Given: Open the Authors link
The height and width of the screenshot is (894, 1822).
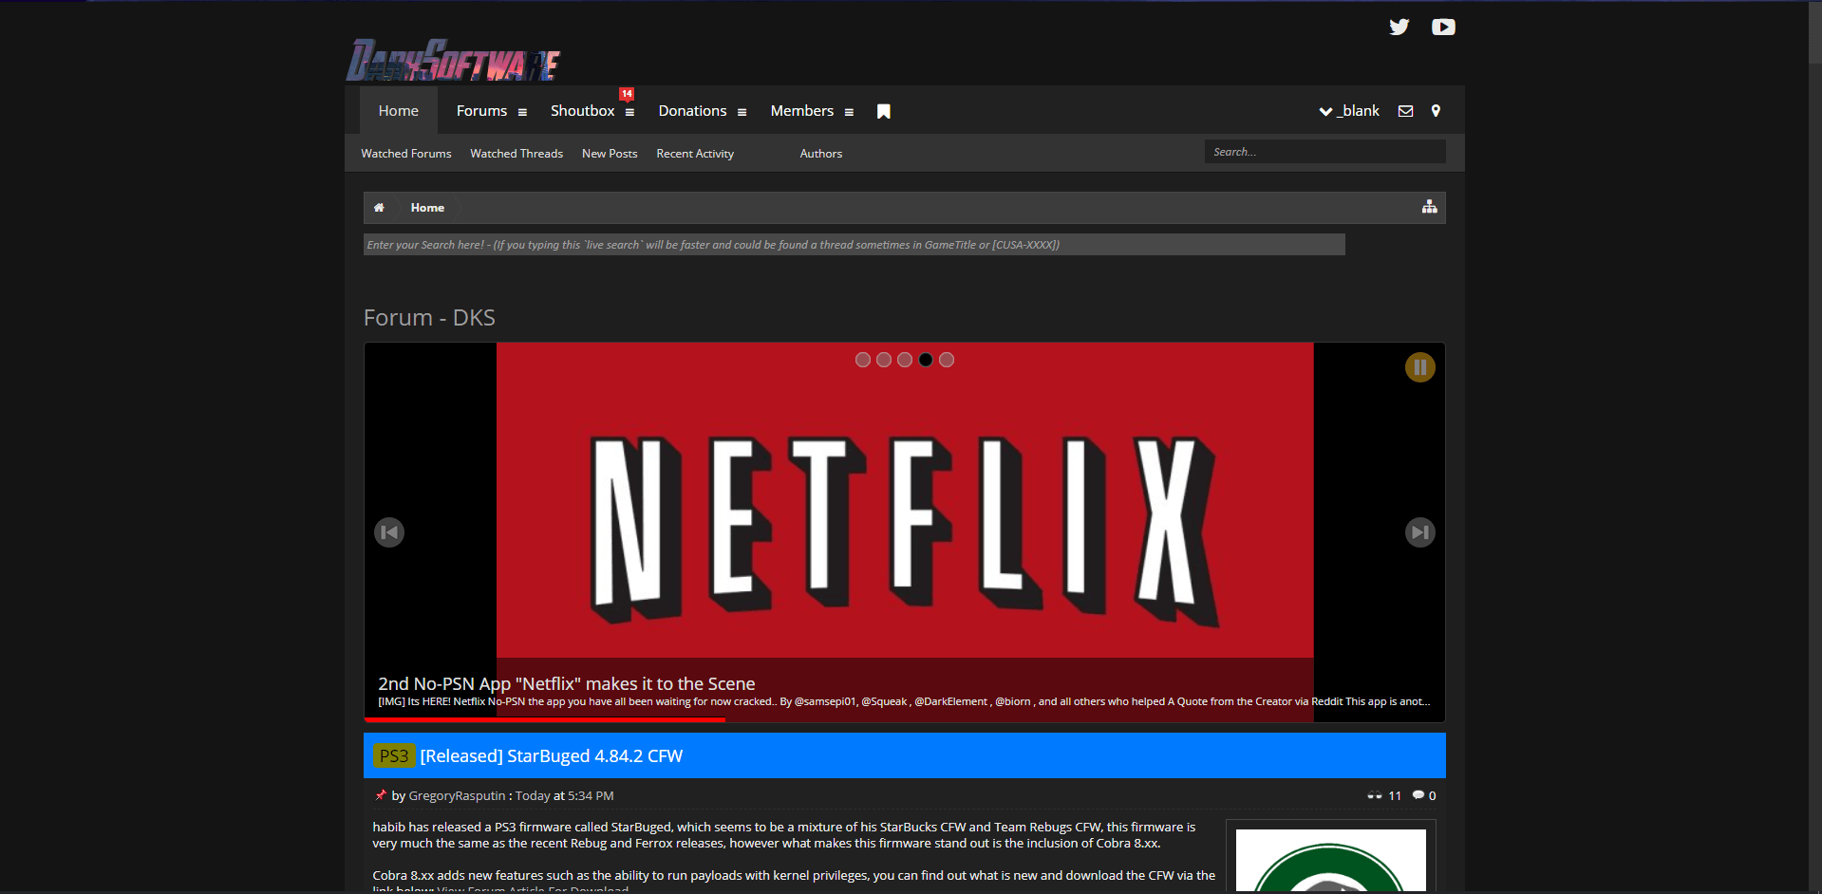Looking at the screenshot, I should point(821,154).
